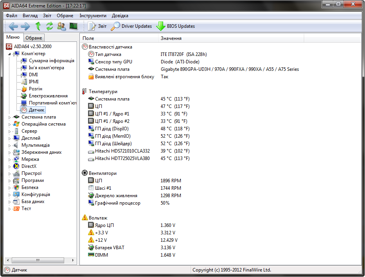Collapse the Комп'ютер tree node
Image resolution: width=365 pixels, height=277 pixels.
tap(9, 54)
